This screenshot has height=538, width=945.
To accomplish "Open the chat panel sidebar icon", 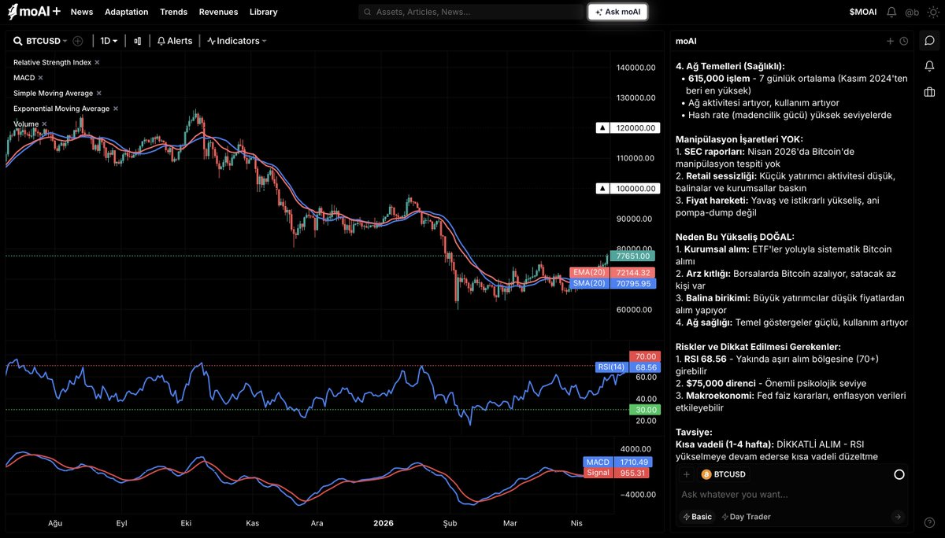I will (930, 41).
